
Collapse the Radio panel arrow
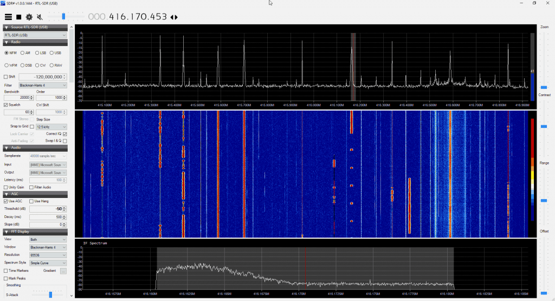7,42
